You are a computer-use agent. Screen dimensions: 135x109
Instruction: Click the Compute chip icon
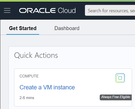click(x=120, y=78)
